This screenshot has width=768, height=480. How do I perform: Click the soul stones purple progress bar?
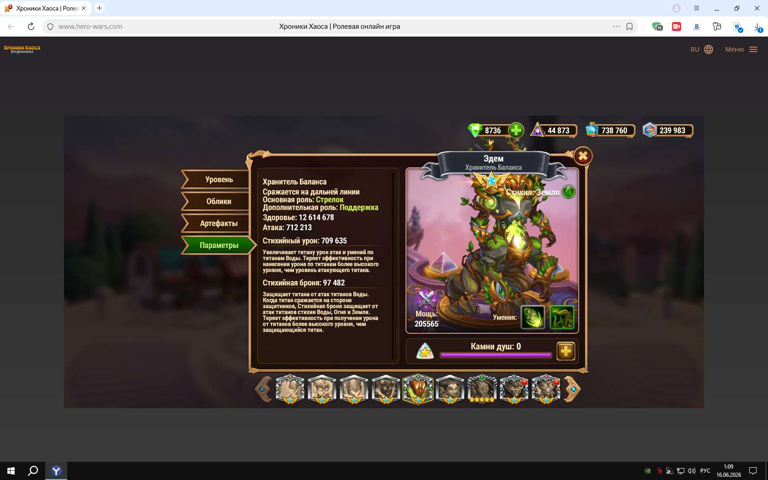pyautogui.click(x=496, y=355)
